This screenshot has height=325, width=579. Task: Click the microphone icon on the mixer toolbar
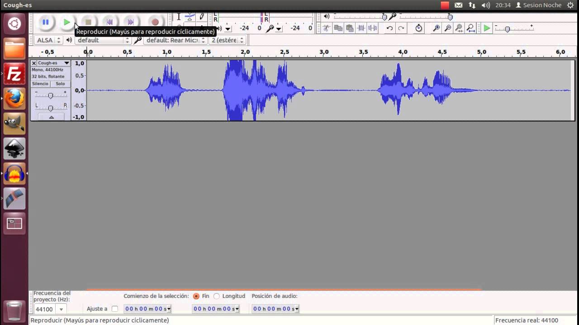click(x=393, y=17)
